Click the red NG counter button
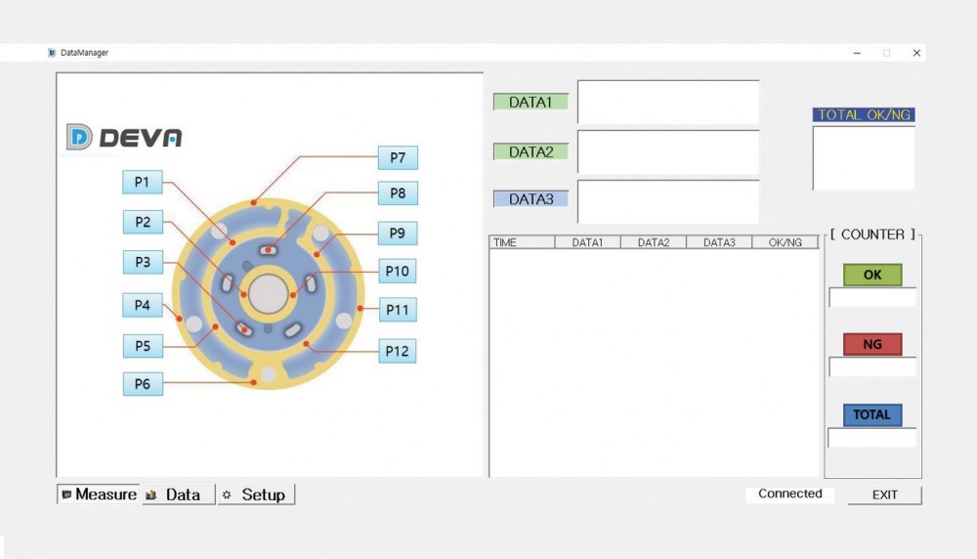Screen dimensions: 977x559 click(872, 344)
